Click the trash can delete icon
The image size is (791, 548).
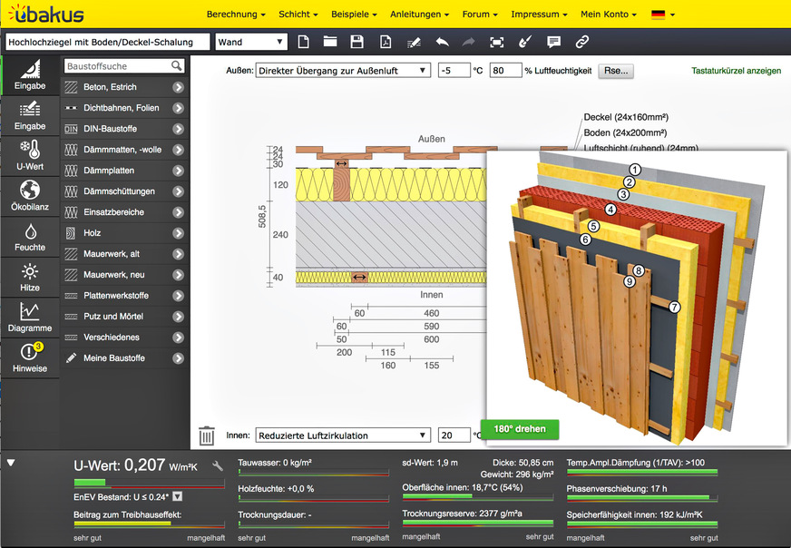point(208,435)
